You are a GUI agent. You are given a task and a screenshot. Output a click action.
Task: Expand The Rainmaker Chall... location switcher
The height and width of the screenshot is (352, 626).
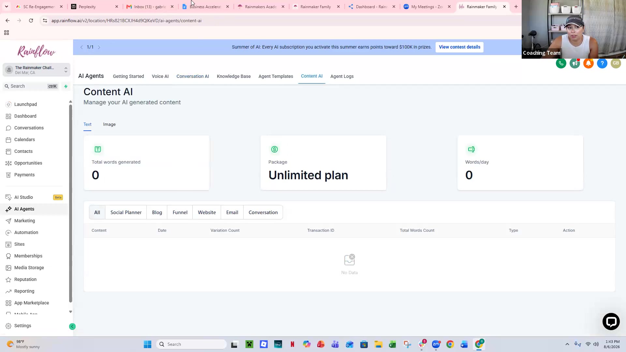click(x=37, y=70)
